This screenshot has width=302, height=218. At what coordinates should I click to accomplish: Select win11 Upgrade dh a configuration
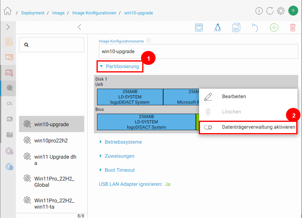52,160
